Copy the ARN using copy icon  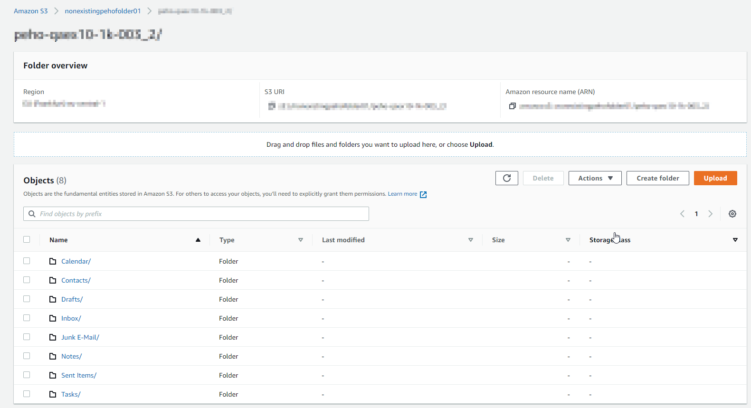[512, 106]
